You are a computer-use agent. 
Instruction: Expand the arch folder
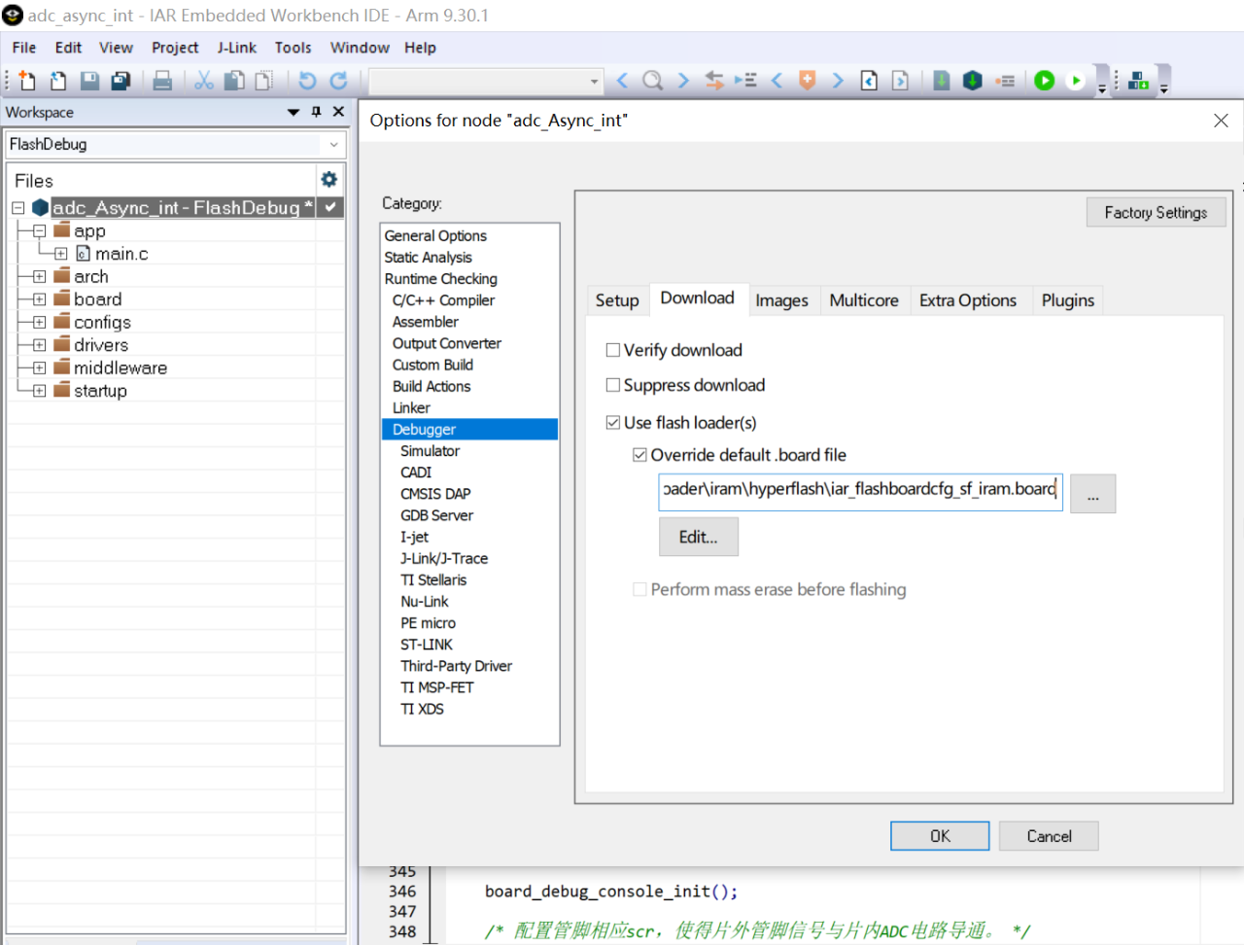pos(39,277)
